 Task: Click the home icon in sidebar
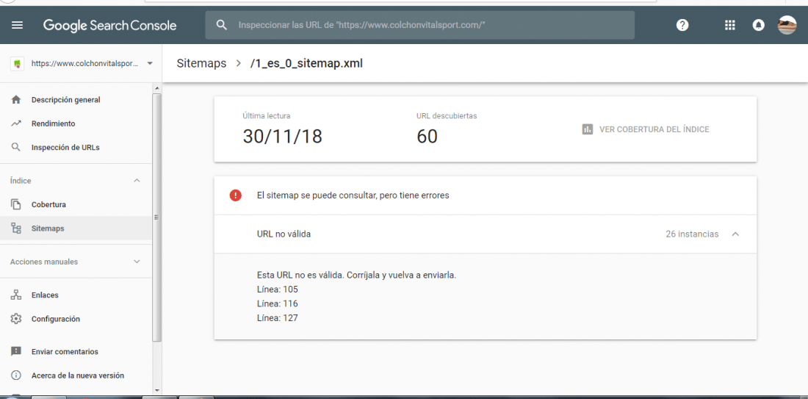tap(16, 99)
